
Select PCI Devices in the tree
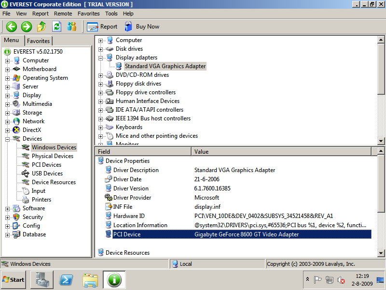[46, 165]
